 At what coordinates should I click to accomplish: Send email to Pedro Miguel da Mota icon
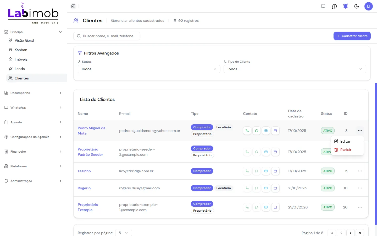(266, 131)
